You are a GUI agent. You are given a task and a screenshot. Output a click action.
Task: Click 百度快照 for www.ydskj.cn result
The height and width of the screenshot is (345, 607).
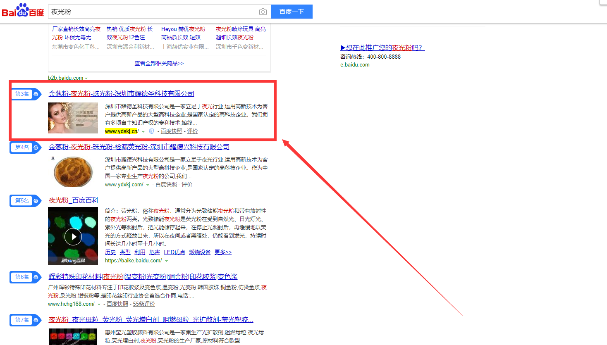[172, 131]
